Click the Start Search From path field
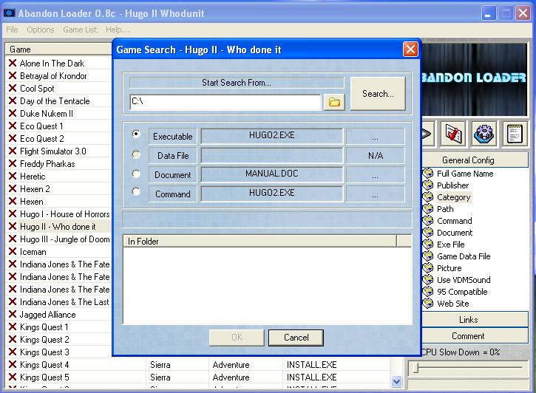Viewport: 536px width, 393px height. (x=225, y=102)
